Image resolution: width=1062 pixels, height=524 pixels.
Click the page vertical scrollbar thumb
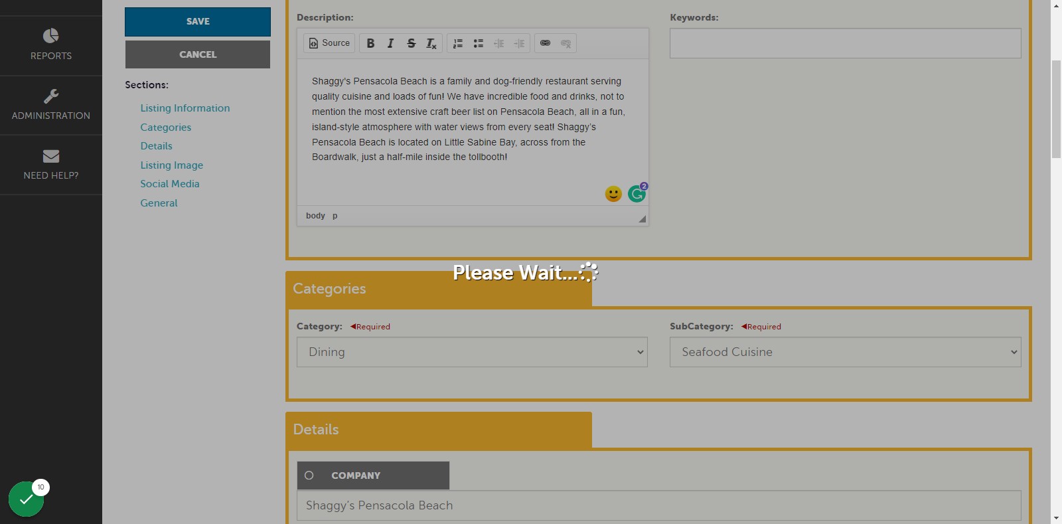coord(1056,109)
